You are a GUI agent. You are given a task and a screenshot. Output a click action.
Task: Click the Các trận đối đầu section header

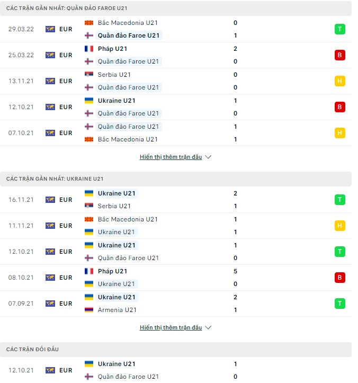33,350
